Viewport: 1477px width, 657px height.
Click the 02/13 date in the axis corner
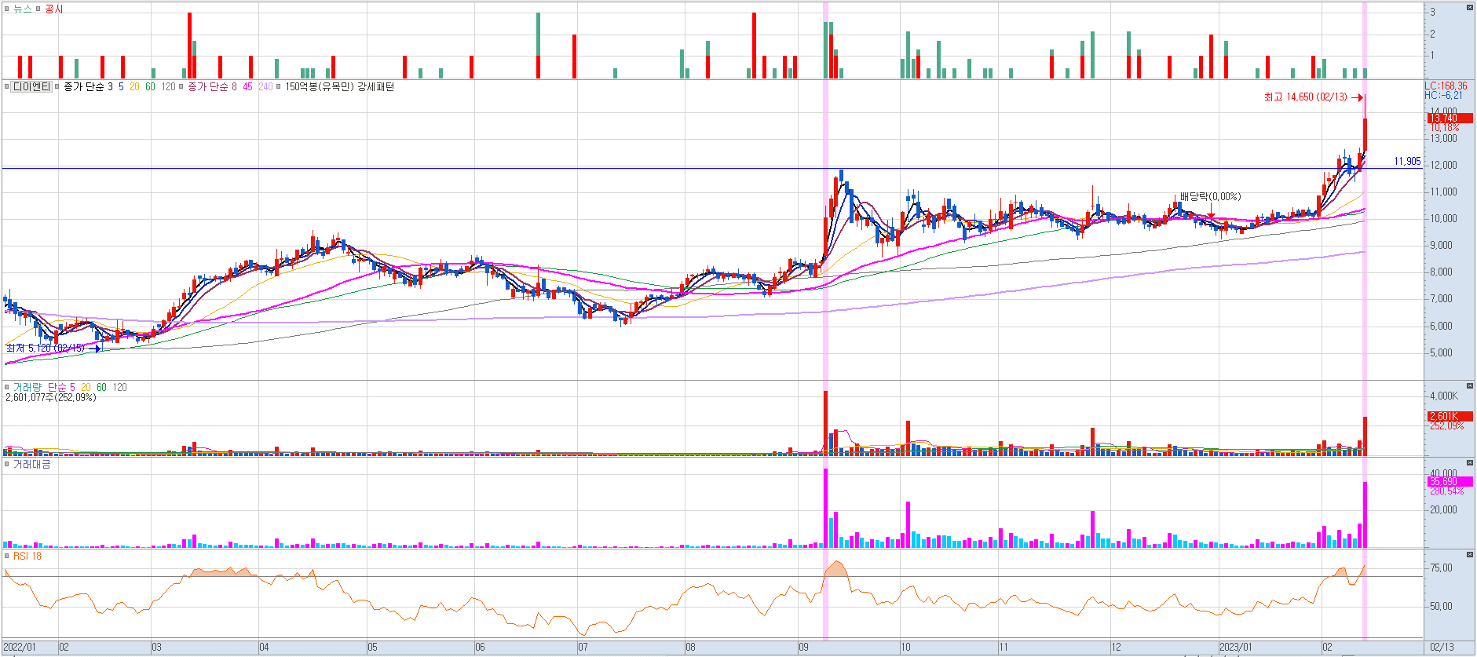1442,648
